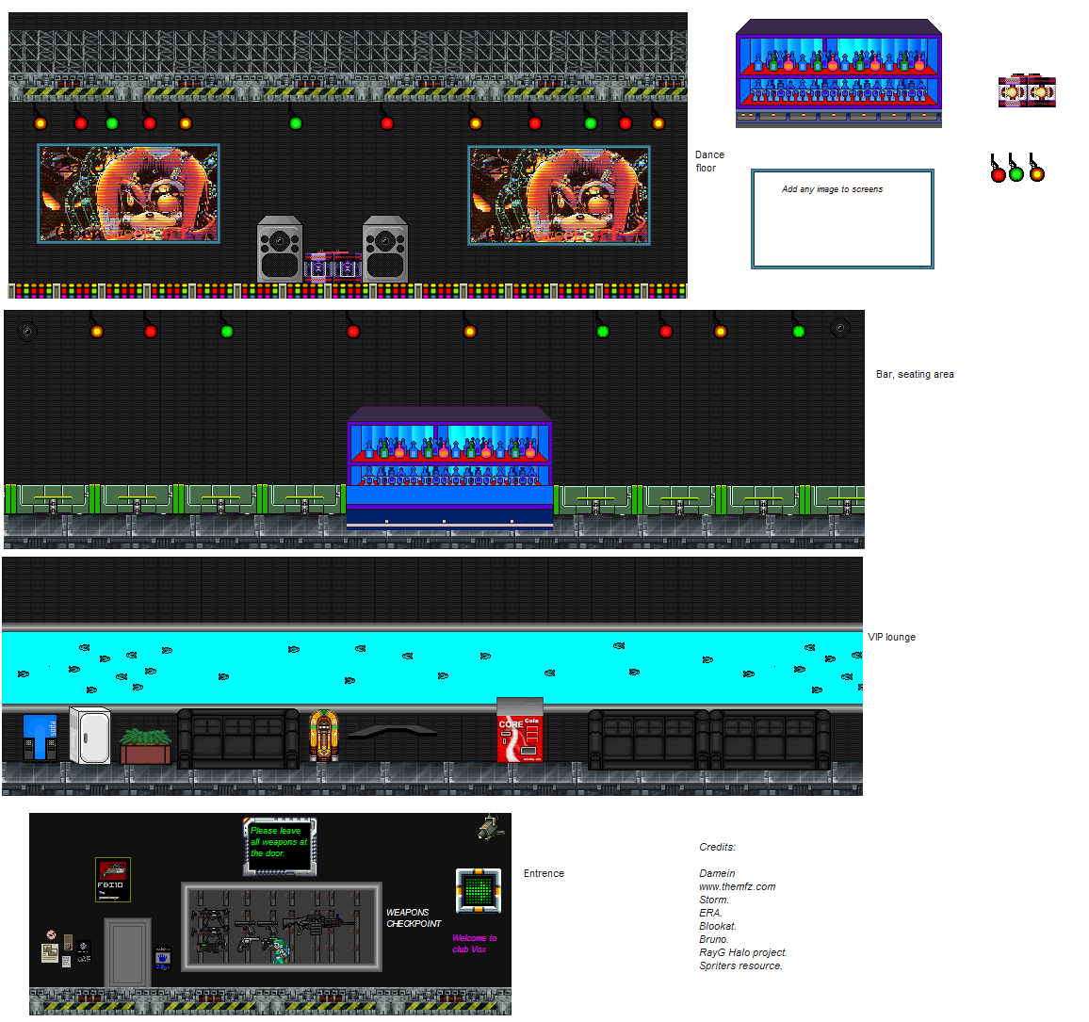Click the potted plant in red planter
The height and width of the screenshot is (1022, 1089).
click(145, 746)
